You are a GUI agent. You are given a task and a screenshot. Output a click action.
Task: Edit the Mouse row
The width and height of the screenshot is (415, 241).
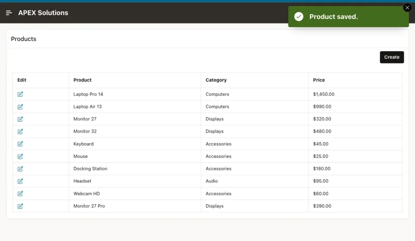tap(20, 156)
